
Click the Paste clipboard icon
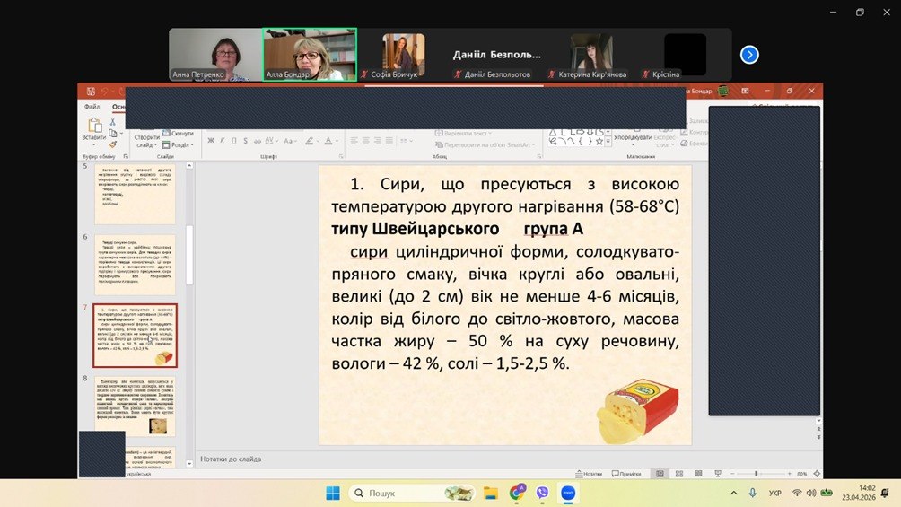[93, 128]
